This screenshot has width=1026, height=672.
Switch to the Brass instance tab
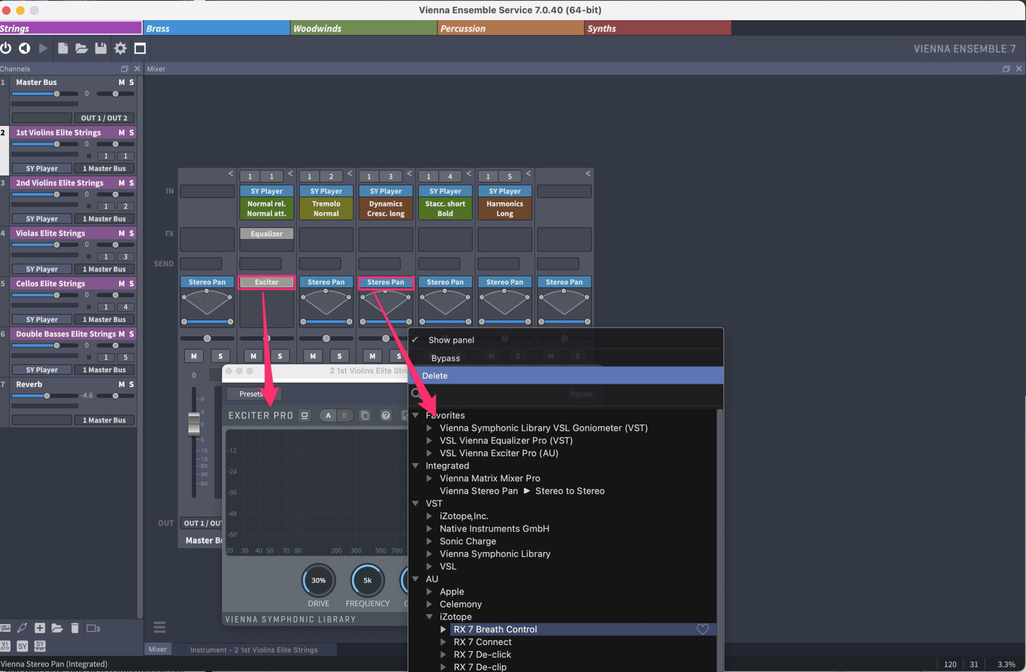(217, 28)
